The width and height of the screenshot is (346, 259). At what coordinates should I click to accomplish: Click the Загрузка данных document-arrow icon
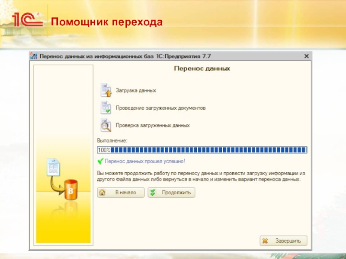106,90
